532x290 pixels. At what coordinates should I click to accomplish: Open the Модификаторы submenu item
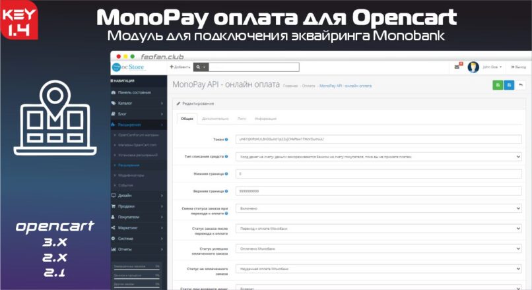pyautogui.click(x=131, y=175)
